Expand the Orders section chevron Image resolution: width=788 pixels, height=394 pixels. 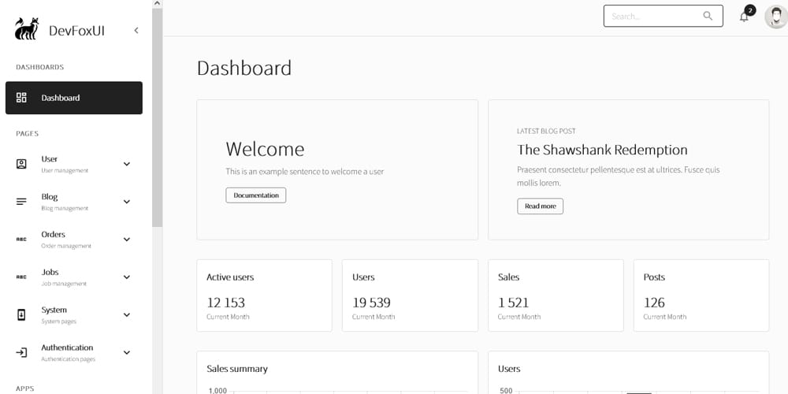coord(127,240)
